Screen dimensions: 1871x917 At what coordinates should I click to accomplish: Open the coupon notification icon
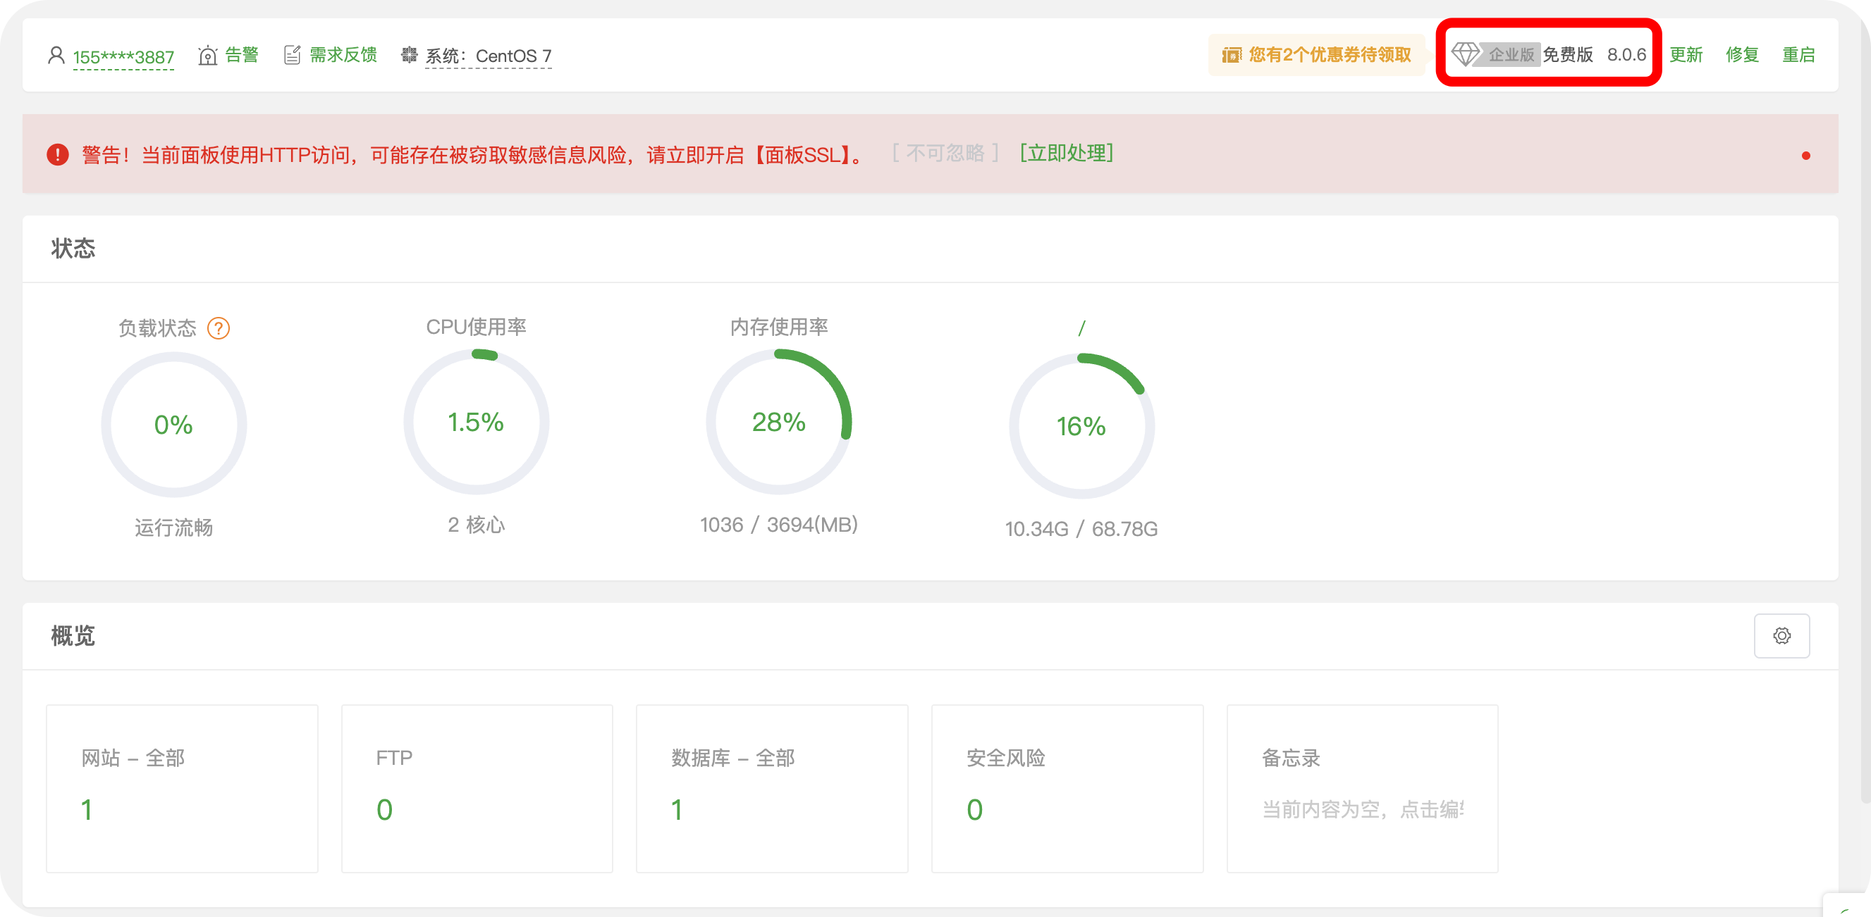[x=1231, y=54]
